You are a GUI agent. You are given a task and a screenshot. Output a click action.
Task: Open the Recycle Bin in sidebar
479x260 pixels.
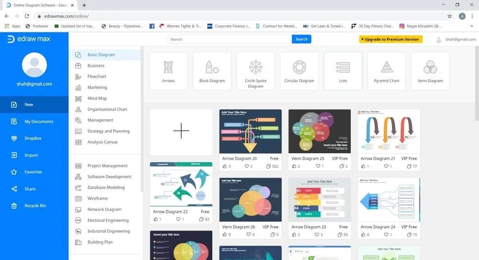click(x=34, y=206)
